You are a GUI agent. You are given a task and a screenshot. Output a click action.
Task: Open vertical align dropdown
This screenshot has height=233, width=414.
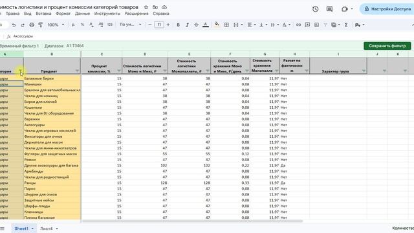coord(263,25)
